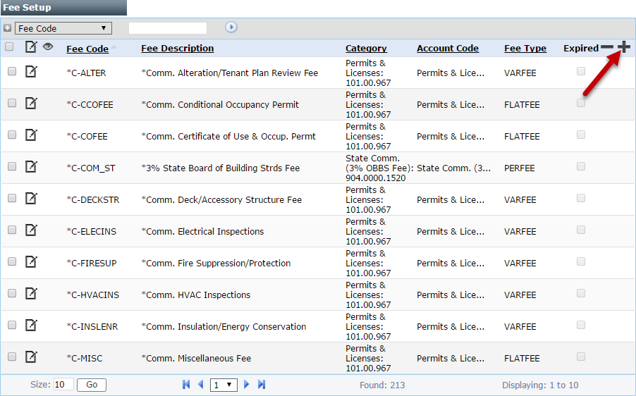636x396 pixels.
Task: Select the checkbox for *C-CCOFEE row
Action: (x=12, y=103)
